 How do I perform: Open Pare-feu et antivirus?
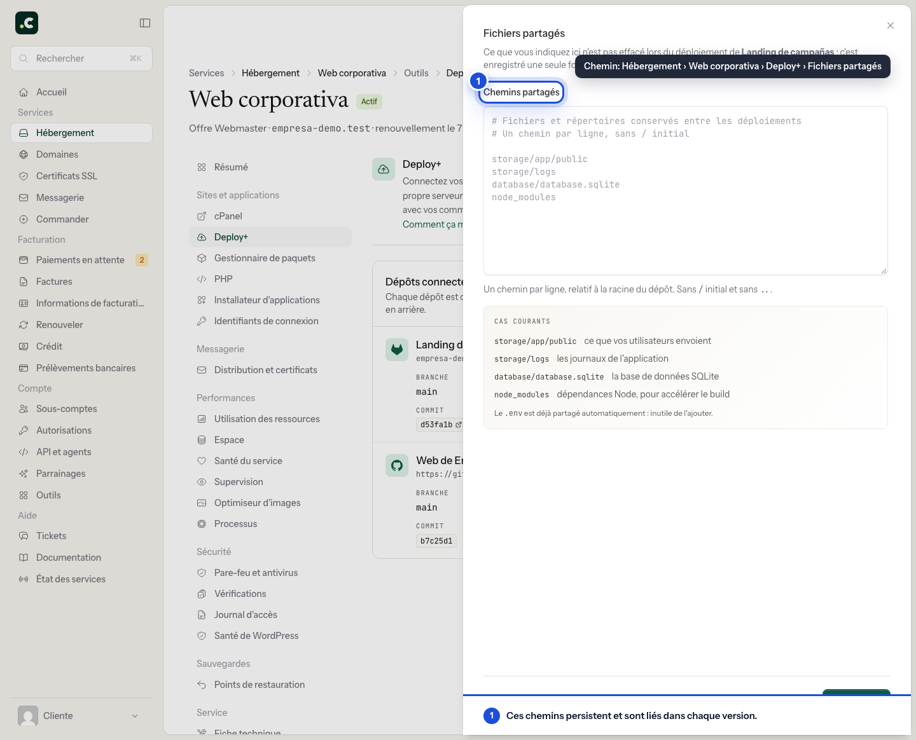click(x=270, y=573)
